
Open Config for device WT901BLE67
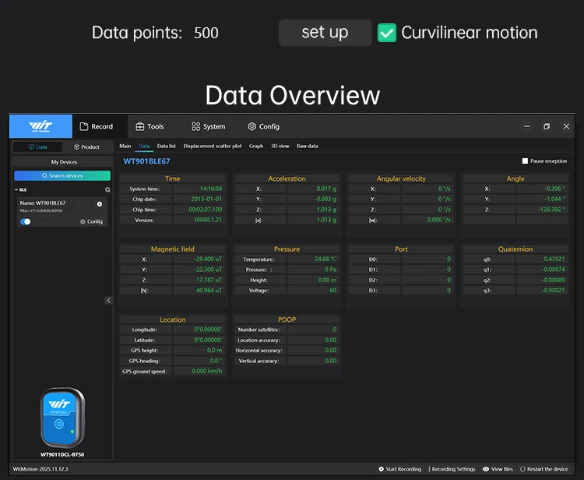91,221
